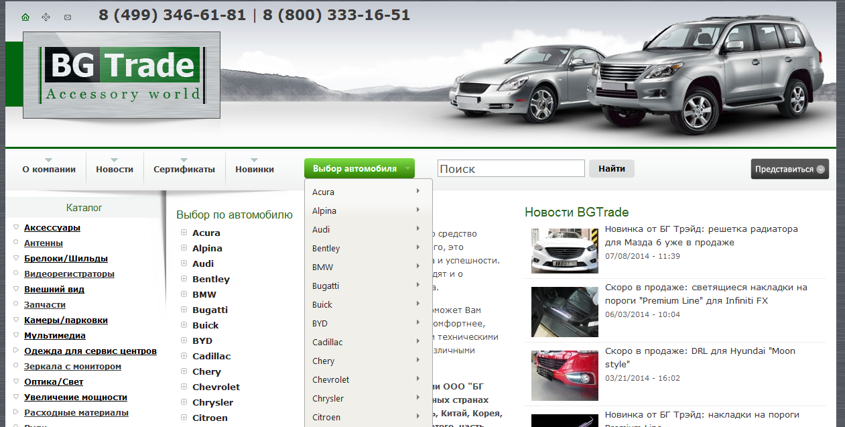This screenshot has height=427, width=845.
Task: Expand the BMW plus icon in tree
Action: click(x=184, y=294)
